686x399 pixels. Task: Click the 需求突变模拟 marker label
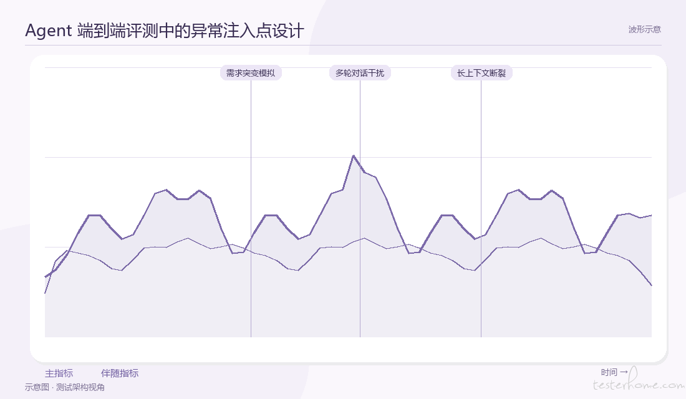point(251,73)
